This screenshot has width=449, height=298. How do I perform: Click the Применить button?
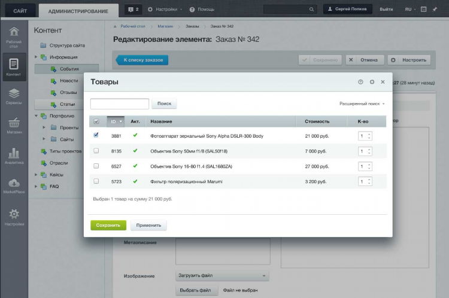pyautogui.click(x=148, y=225)
